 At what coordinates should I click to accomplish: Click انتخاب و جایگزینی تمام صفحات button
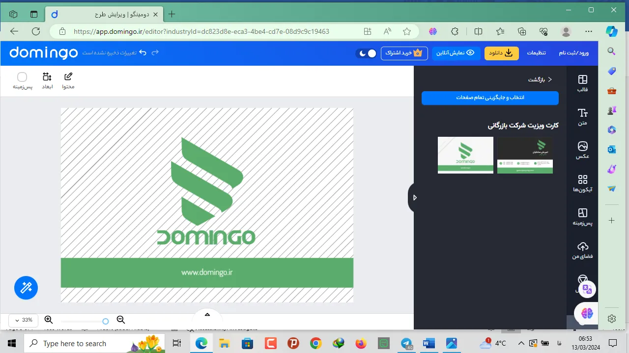click(x=490, y=98)
